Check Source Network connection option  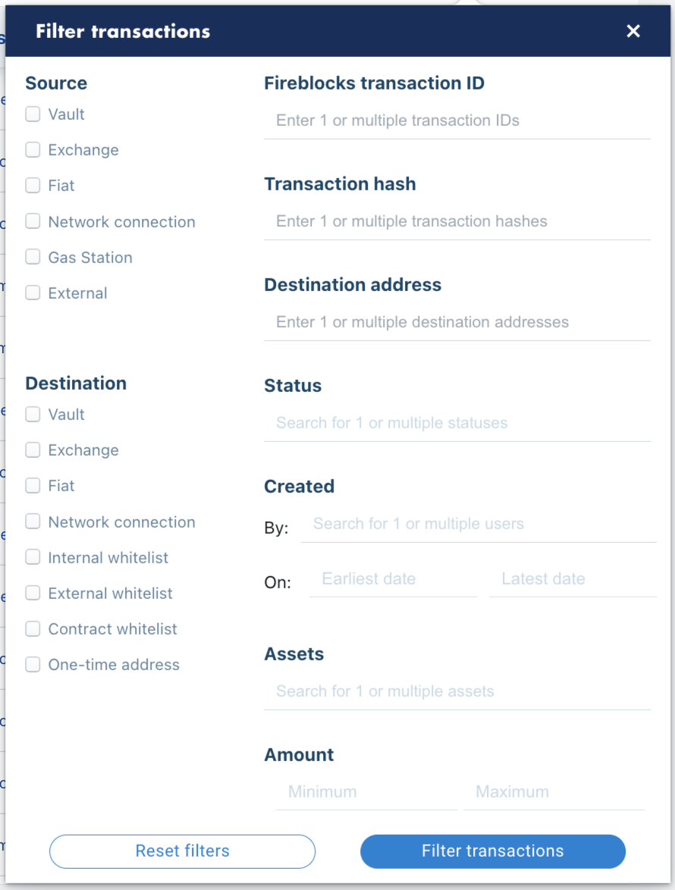33,221
